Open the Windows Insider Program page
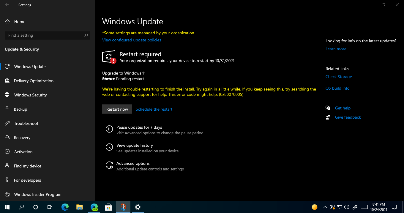The height and width of the screenshot is (213, 404). coord(48,194)
